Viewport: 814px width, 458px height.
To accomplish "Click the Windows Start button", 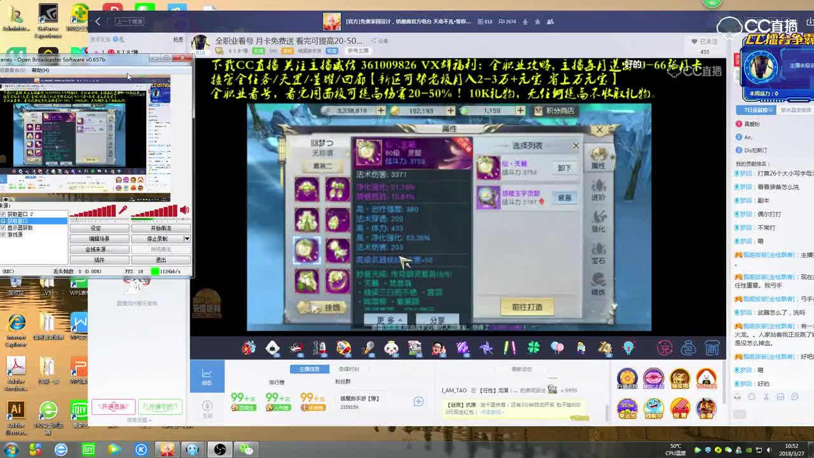I will pos(11,449).
